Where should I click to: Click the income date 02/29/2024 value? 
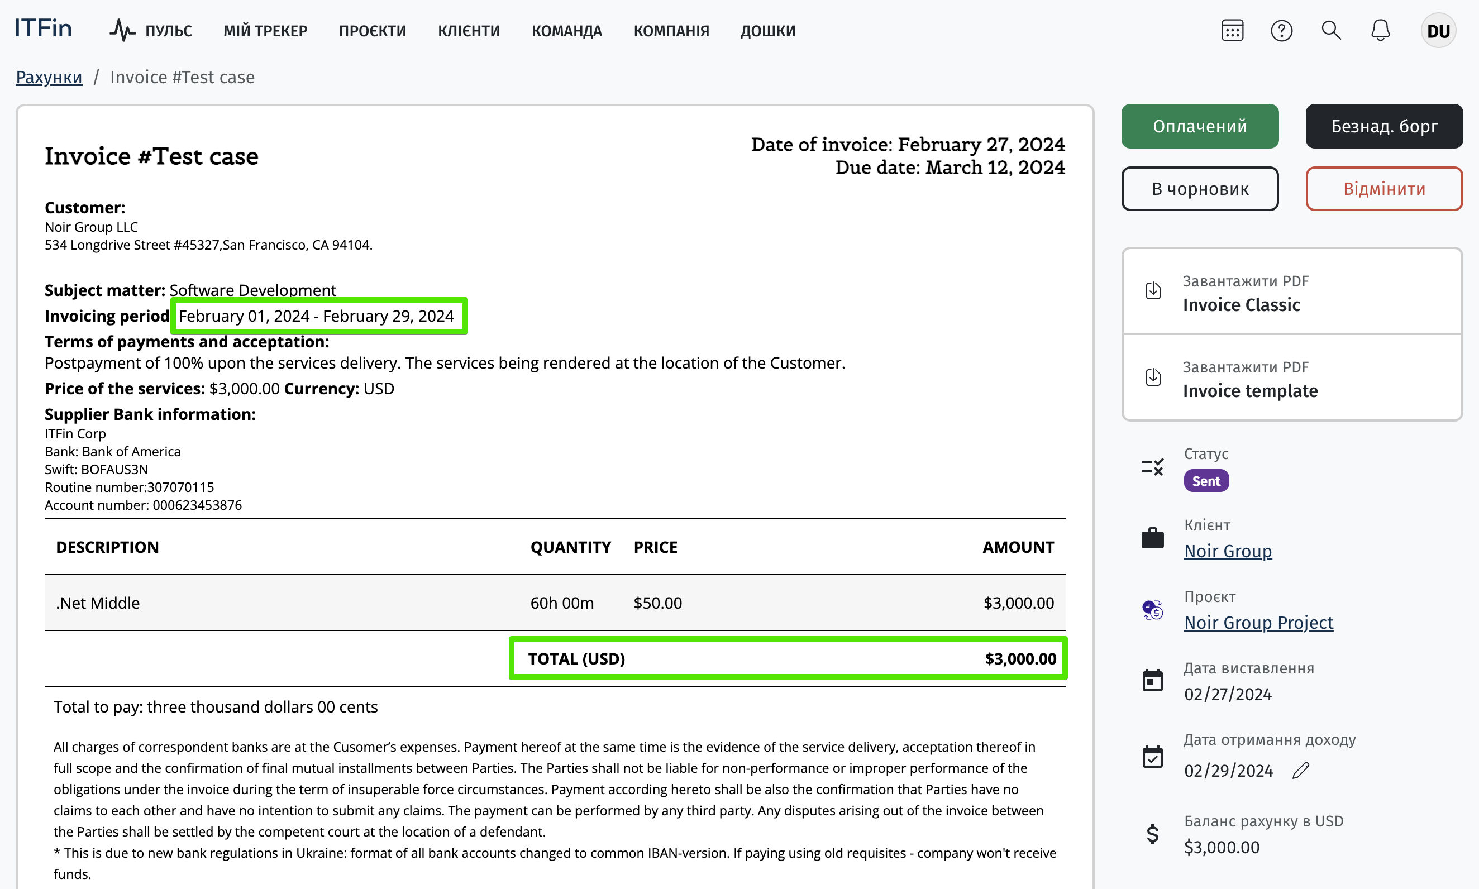1228,771
